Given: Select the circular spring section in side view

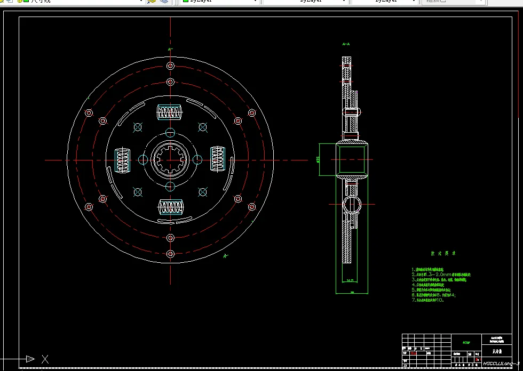Looking at the screenshot, I should [352, 205].
